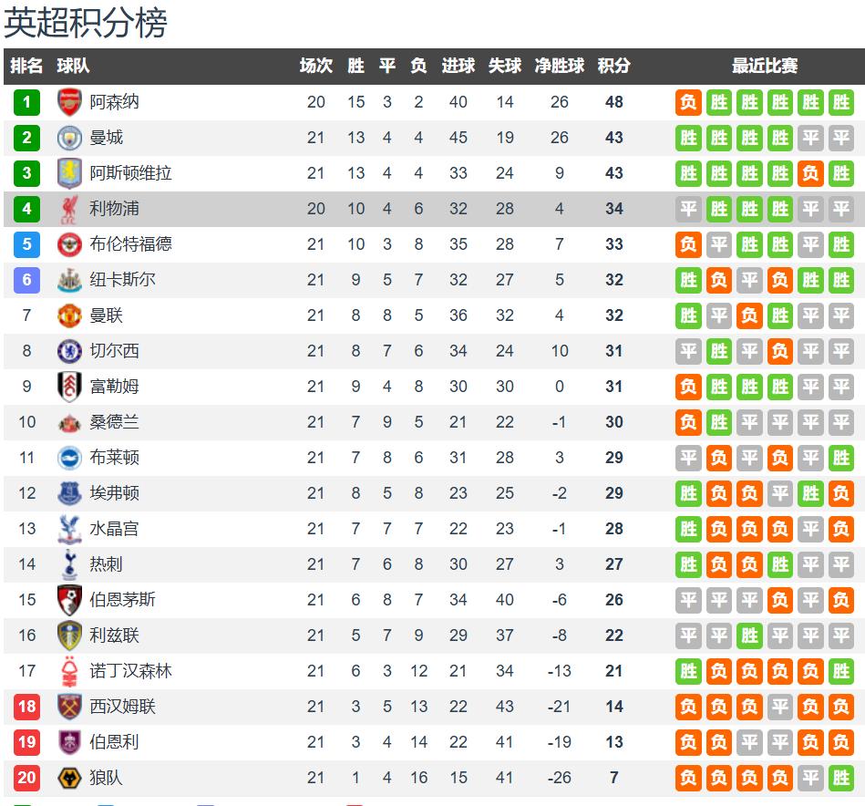865x806 pixels.
Task: Sort table by 净胜球 column header
Action: pyautogui.click(x=559, y=66)
